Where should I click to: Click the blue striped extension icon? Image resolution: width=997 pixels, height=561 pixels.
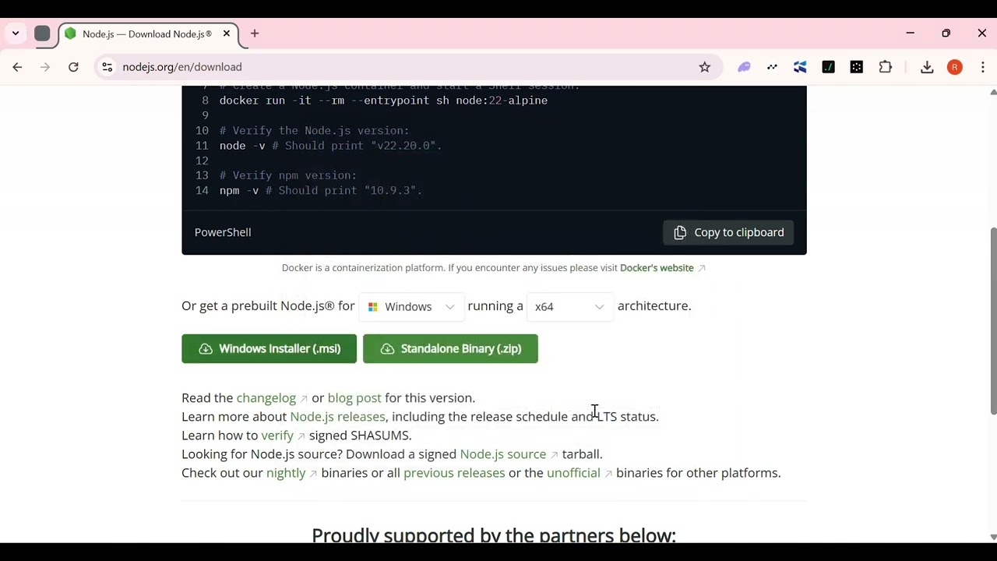click(x=800, y=67)
